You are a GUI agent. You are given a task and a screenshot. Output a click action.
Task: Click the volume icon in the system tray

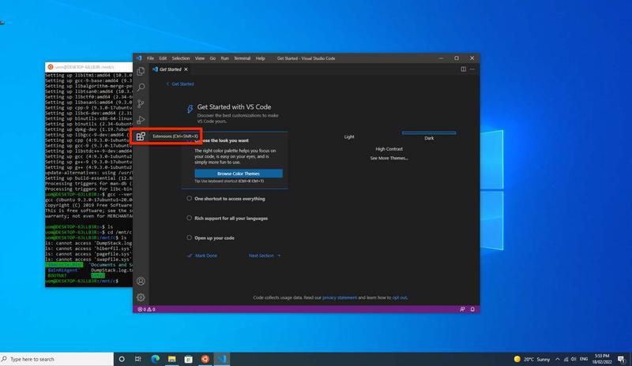coord(574,359)
